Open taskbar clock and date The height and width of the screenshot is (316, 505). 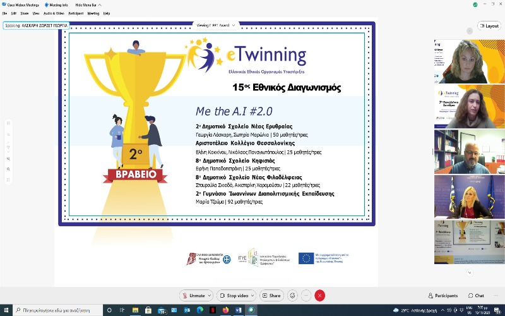point(482,310)
